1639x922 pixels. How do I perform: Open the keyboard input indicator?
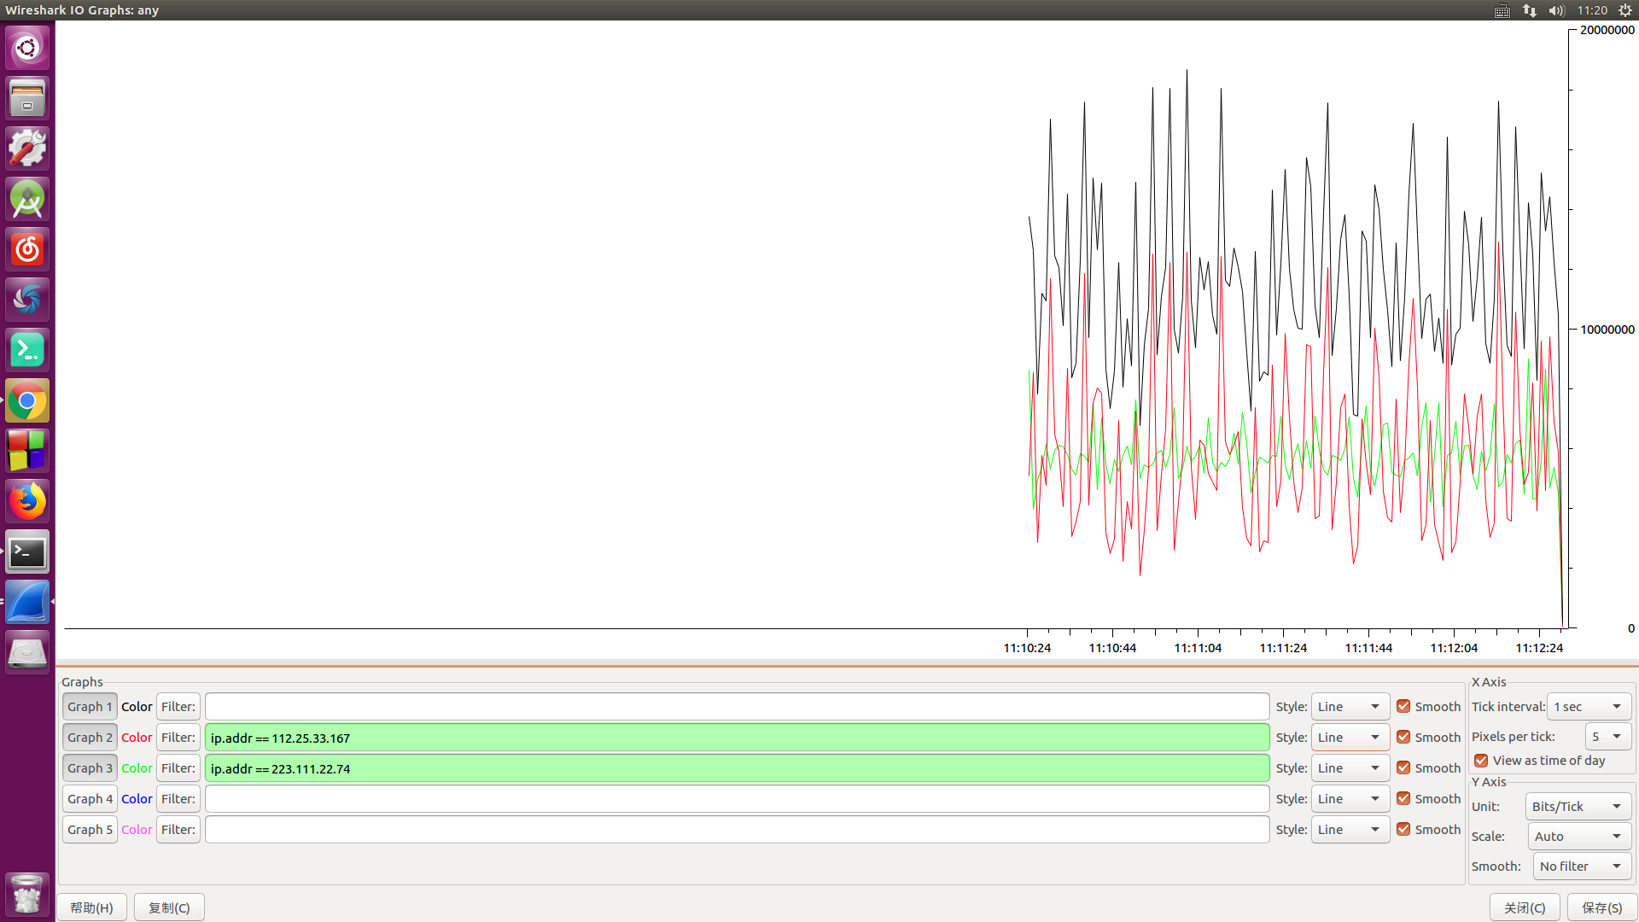[x=1502, y=10]
